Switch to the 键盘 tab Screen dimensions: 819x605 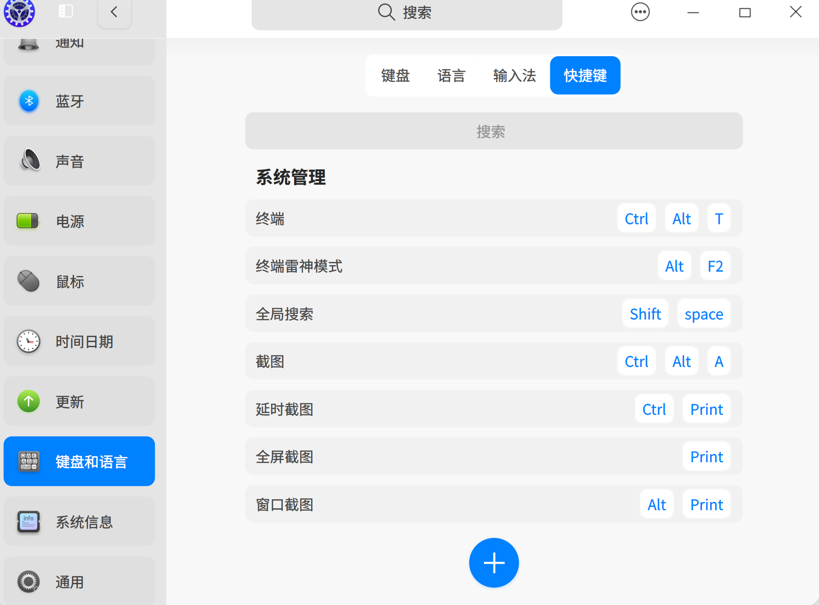pos(395,76)
